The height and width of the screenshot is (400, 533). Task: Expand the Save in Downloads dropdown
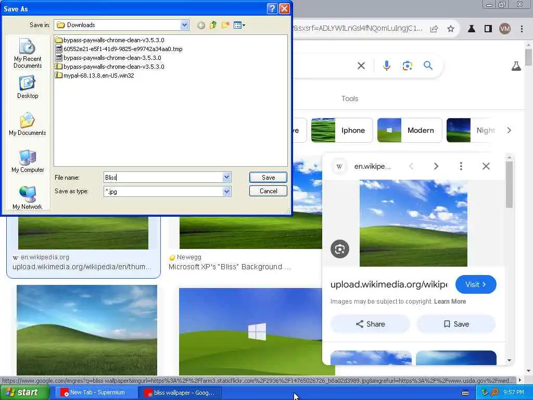185,25
